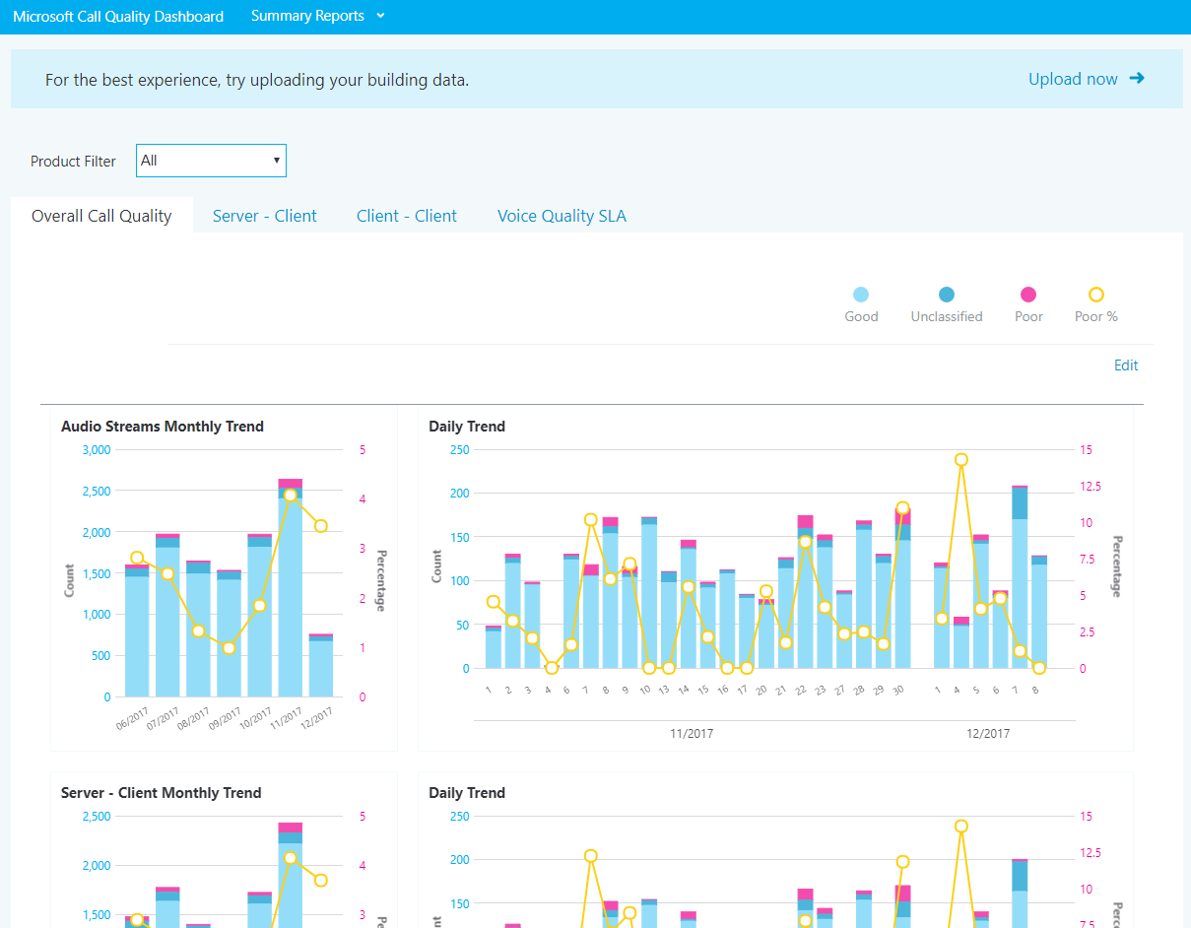Click the building data banner text

tap(257, 80)
